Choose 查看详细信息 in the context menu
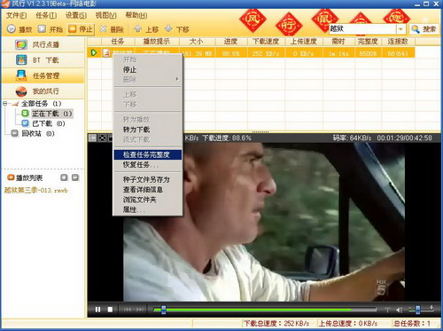Viewport: 443px width, 331px height. pyautogui.click(x=148, y=189)
